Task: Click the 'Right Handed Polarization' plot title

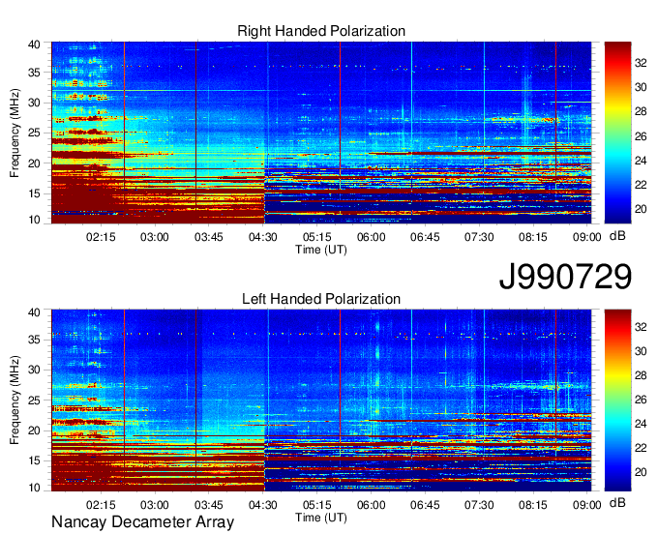Action: [321, 31]
